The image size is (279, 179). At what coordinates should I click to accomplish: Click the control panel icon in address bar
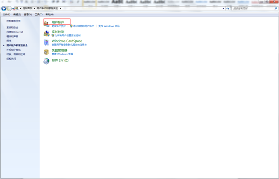(x=17, y=8)
